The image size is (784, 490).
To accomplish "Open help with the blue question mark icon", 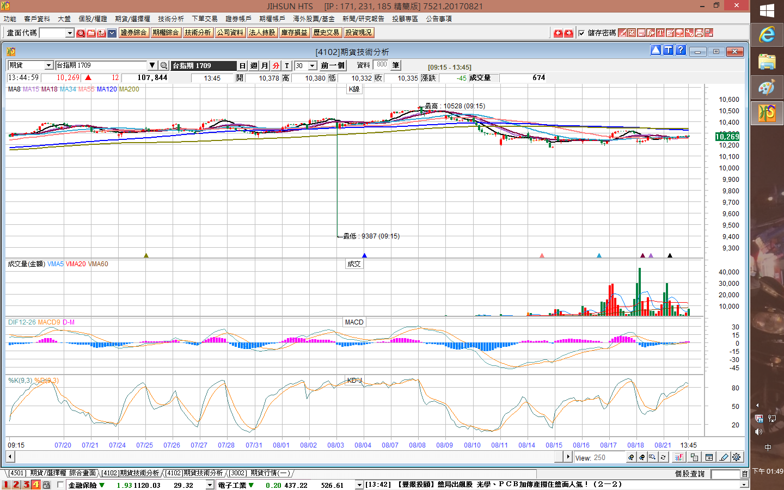I will tap(681, 50).
